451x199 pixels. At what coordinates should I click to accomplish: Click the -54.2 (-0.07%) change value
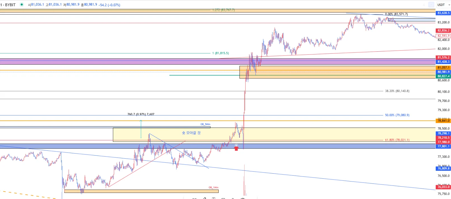[109, 5]
